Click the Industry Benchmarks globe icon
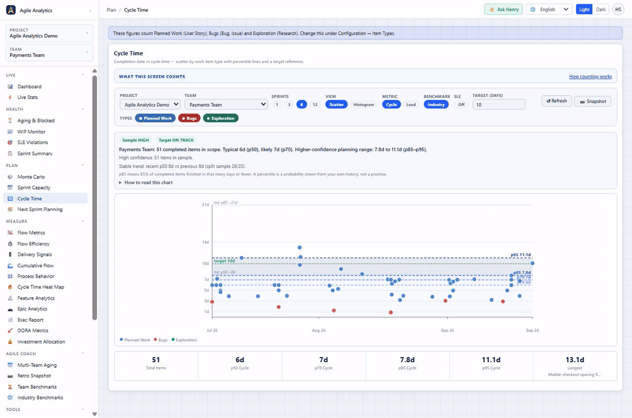 (x=10, y=398)
